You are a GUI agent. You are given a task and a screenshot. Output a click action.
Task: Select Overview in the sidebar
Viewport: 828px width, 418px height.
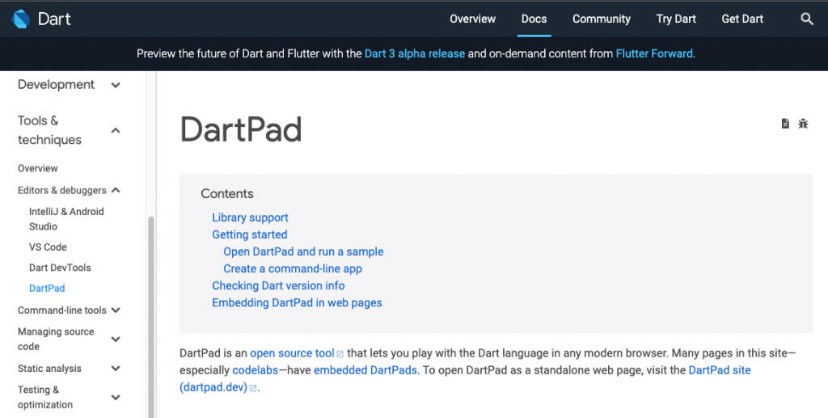click(x=38, y=168)
